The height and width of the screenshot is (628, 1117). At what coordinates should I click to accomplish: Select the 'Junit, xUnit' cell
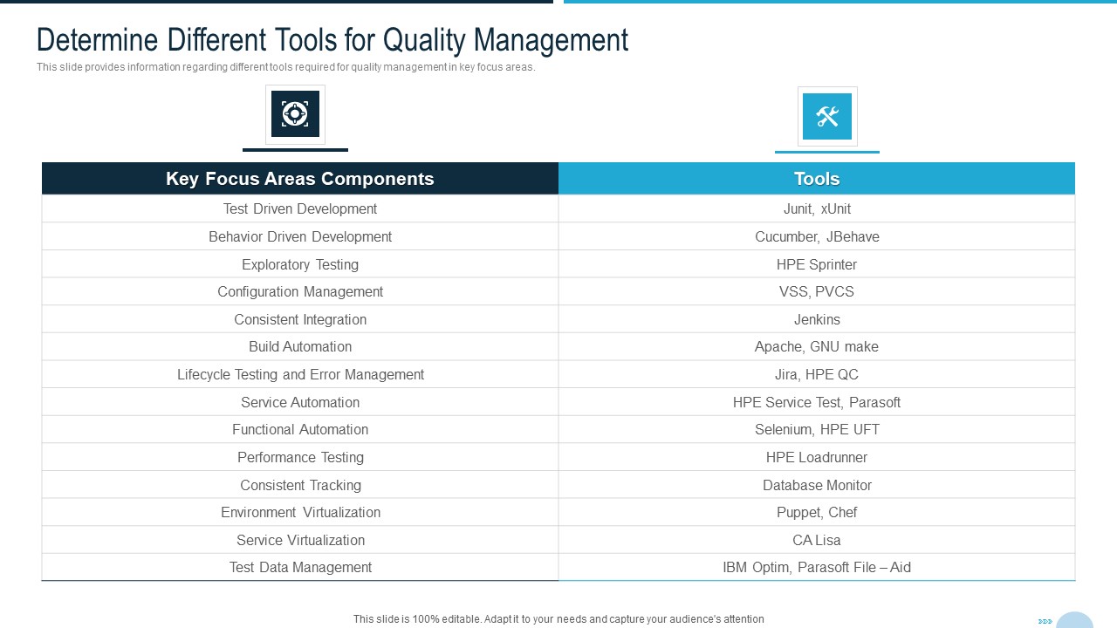click(817, 208)
